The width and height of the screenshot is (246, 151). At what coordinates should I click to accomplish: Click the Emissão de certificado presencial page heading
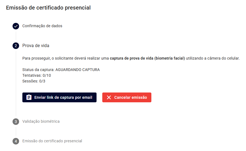(x=48, y=8)
